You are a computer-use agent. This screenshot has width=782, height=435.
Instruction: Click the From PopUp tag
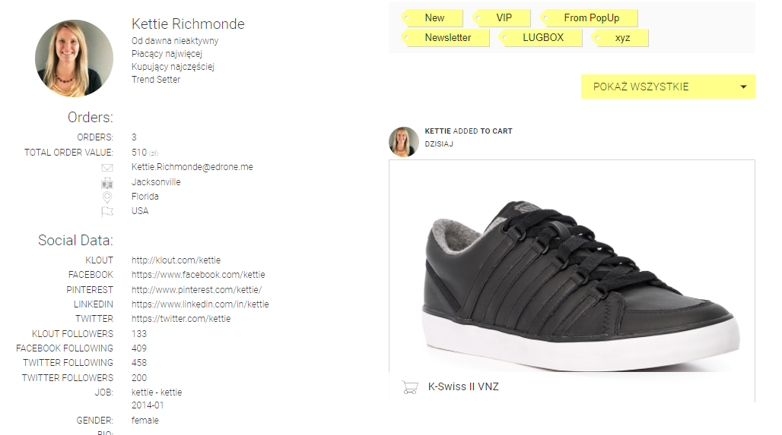pos(591,17)
